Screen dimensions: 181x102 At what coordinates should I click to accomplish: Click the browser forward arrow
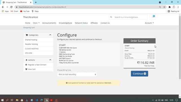click(7, 7)
